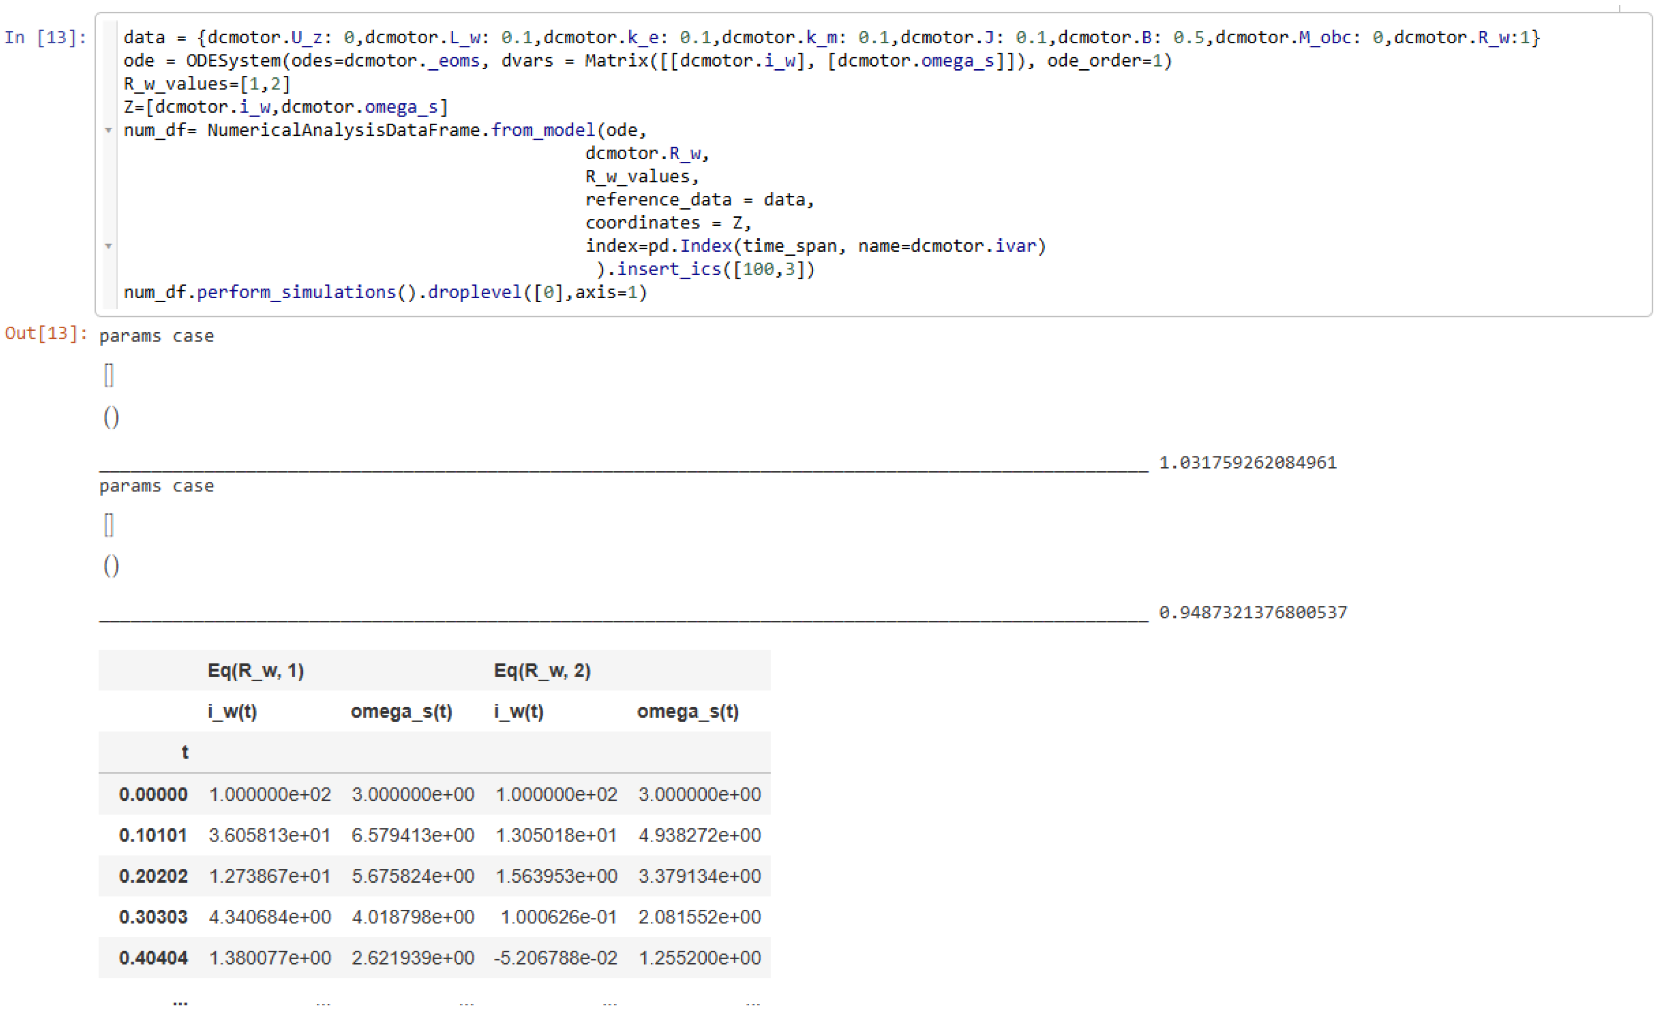Click the 0.9487321376800537 timing output
Screen dimensions: 1660x1012
pos(1253,612)
